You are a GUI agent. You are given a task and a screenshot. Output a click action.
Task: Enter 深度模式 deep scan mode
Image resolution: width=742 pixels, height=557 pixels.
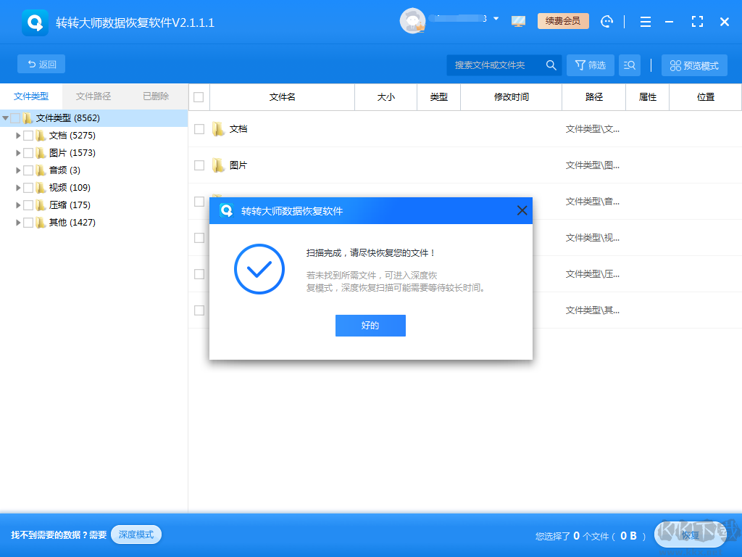[x=136, y=535]
